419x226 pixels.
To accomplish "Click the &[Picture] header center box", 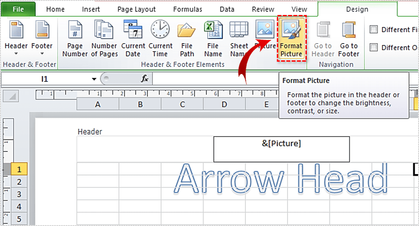I will (281, 149).
